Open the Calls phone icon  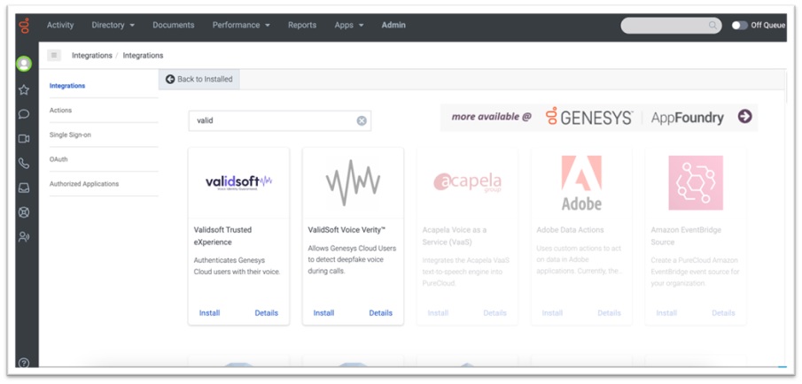[24, 164]
